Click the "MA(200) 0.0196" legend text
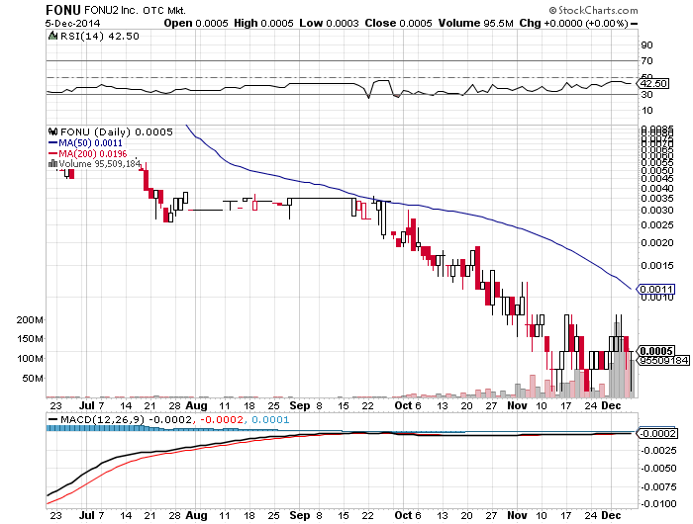693x524 pixels. click(93, 153)
